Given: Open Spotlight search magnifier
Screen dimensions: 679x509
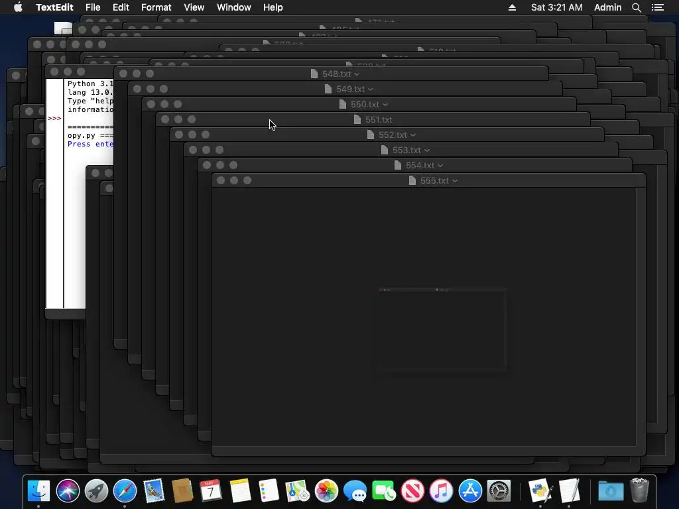Looking at the screenshot, I should coord(636,7).
